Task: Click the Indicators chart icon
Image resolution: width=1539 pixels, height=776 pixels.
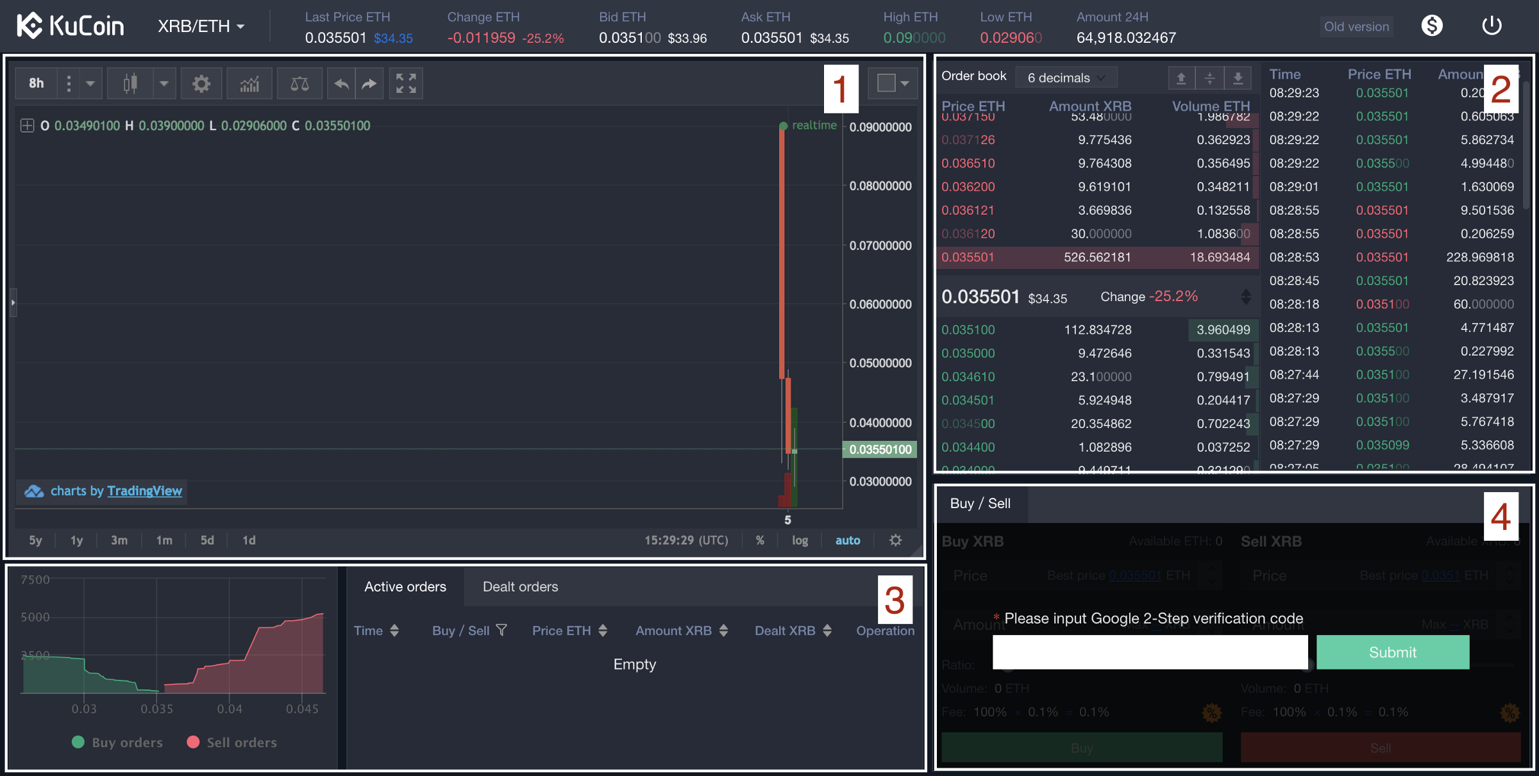Action: [249, 84]
